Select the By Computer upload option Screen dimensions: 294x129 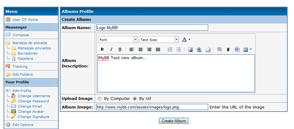click(100, 99)
